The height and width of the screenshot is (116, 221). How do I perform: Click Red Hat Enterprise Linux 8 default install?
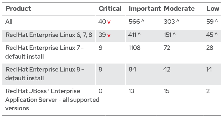(x=45, y=74)
